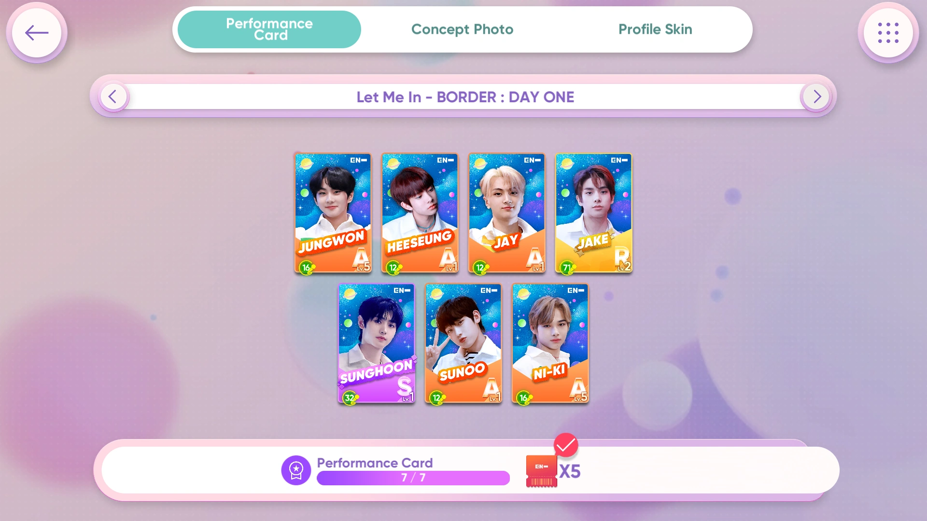
Task: Open the HEESEUNG card
Action: click(x=420, y=213)
